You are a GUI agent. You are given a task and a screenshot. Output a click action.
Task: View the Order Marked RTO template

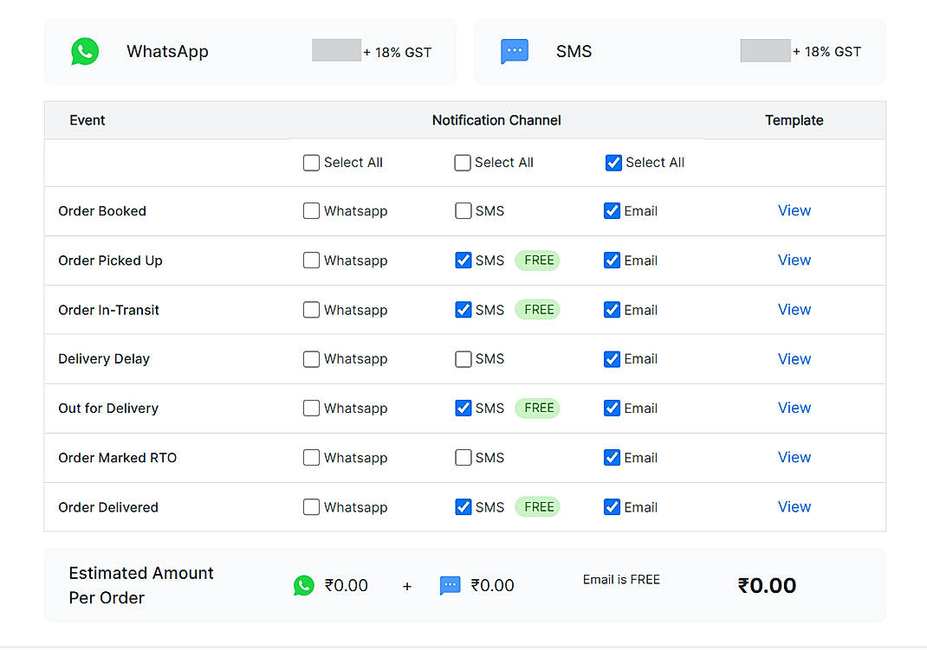coord(794,458)
